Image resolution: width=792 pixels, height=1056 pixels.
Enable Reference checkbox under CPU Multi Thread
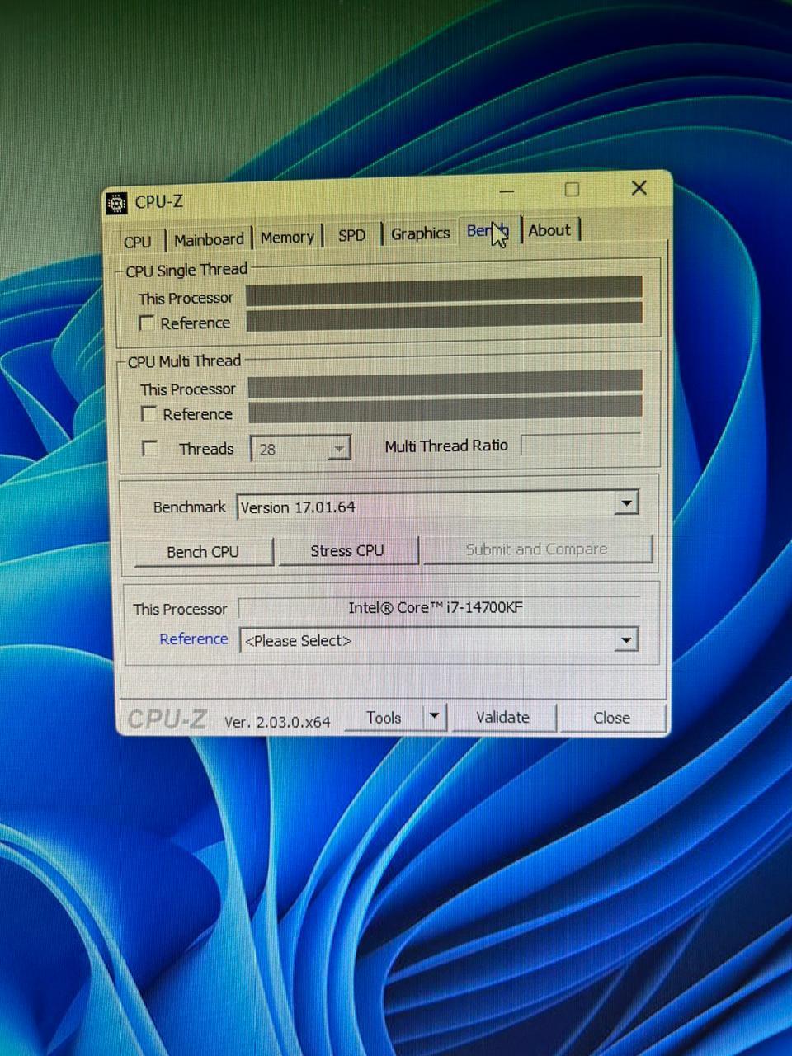click(x=149, y=414)
